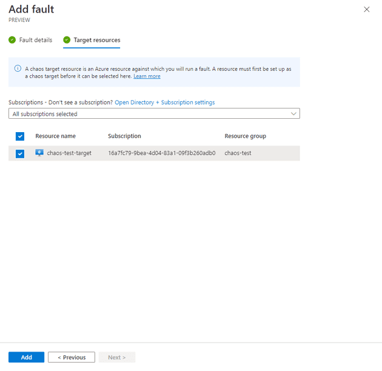Image resolution: width=382 pixels, height=371 pixels.
Task: Click the virtual machine icon for chaos-test-target
Action: pos(39,153)
